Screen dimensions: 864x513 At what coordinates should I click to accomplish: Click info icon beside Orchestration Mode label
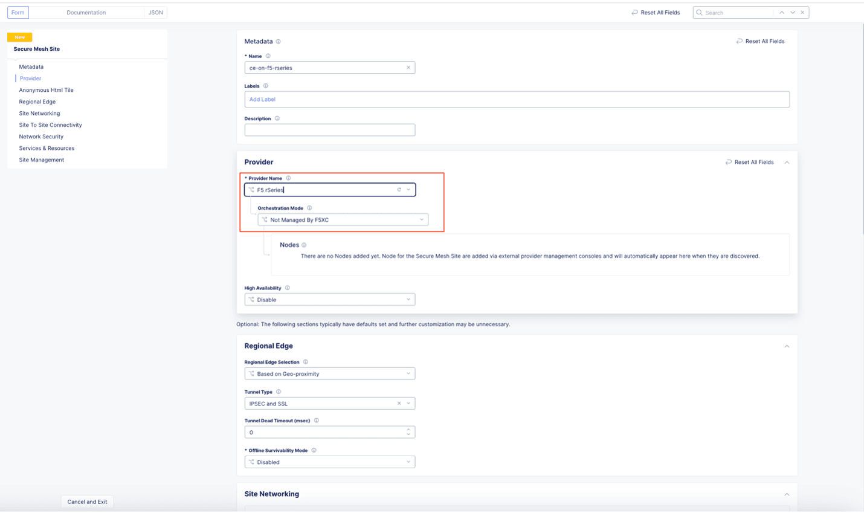pyautogui.click(x=309, y=208)
